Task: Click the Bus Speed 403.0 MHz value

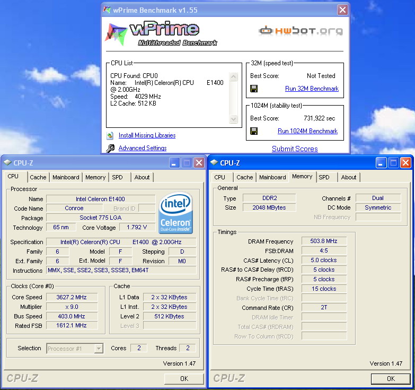Action: (x=72, y=316)
